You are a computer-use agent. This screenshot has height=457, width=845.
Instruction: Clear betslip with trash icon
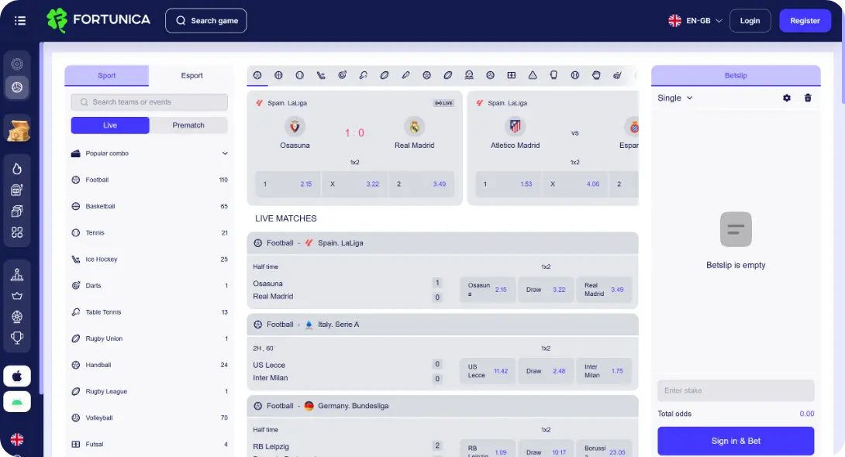tap(808, 98)
